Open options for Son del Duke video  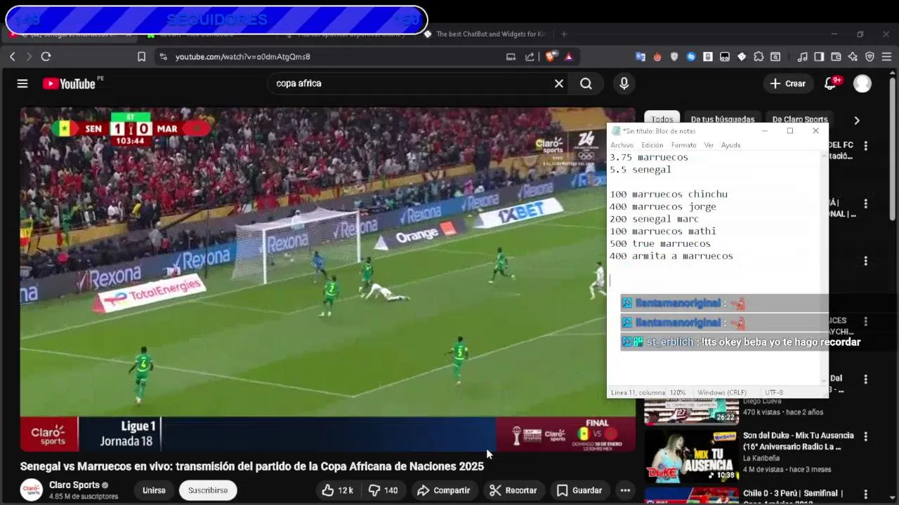click(866, 436)
